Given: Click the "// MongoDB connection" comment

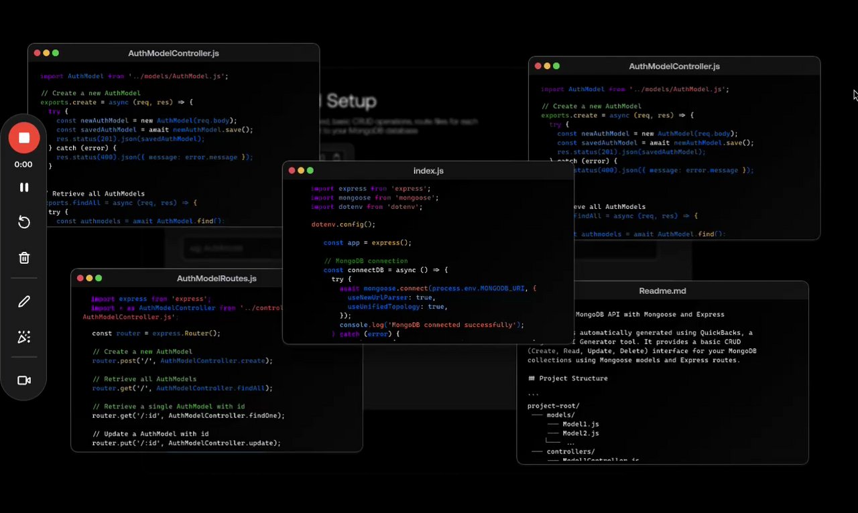Looking at the screenshot, I should [x=365, y=261].
